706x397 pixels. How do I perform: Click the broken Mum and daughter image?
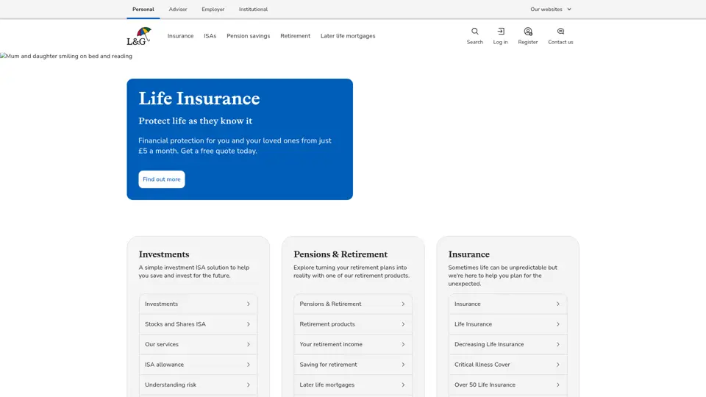[66, 57]
